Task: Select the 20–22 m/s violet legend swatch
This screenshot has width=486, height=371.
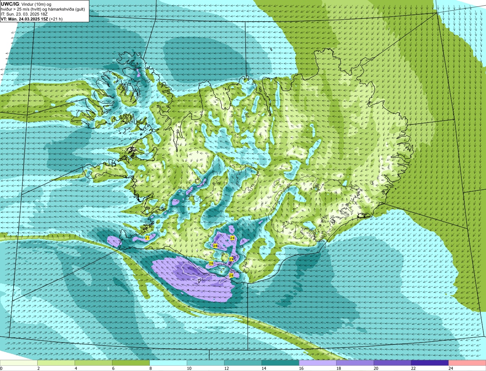Action: 393,363
